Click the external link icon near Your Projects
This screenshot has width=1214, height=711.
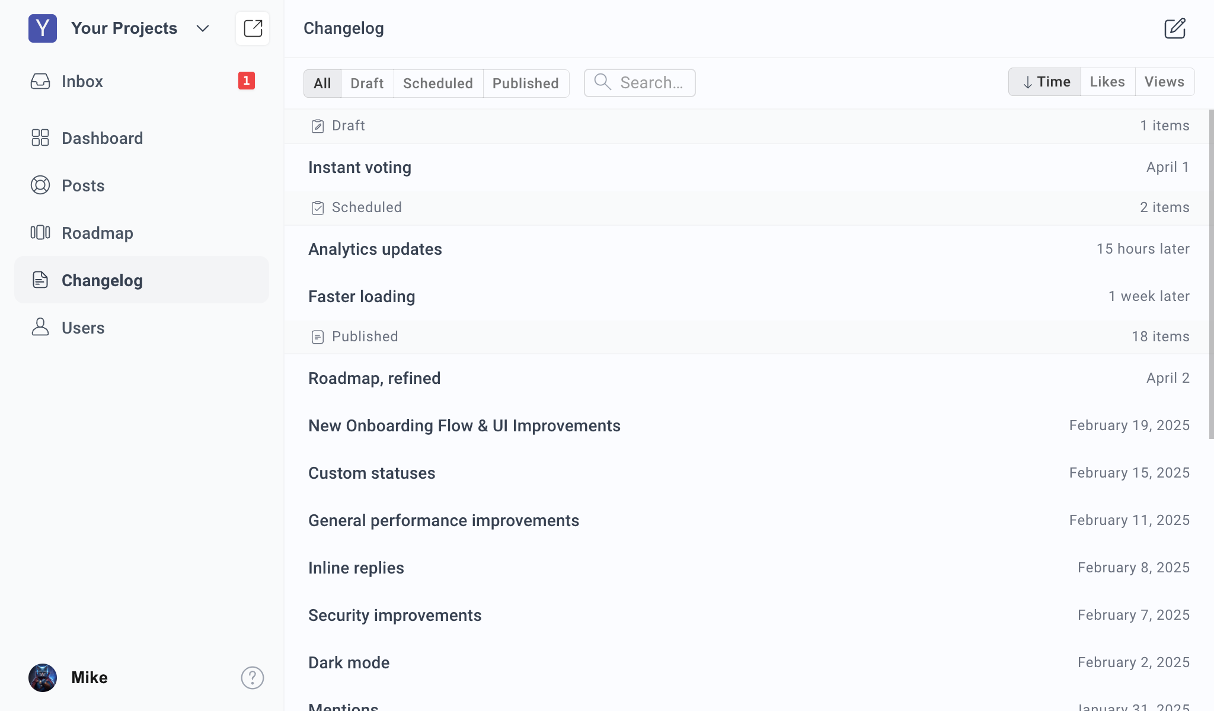(252, 28)
